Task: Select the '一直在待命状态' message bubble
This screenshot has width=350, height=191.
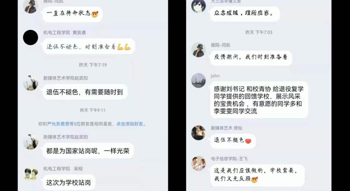Action: click(x=73, y=14)
